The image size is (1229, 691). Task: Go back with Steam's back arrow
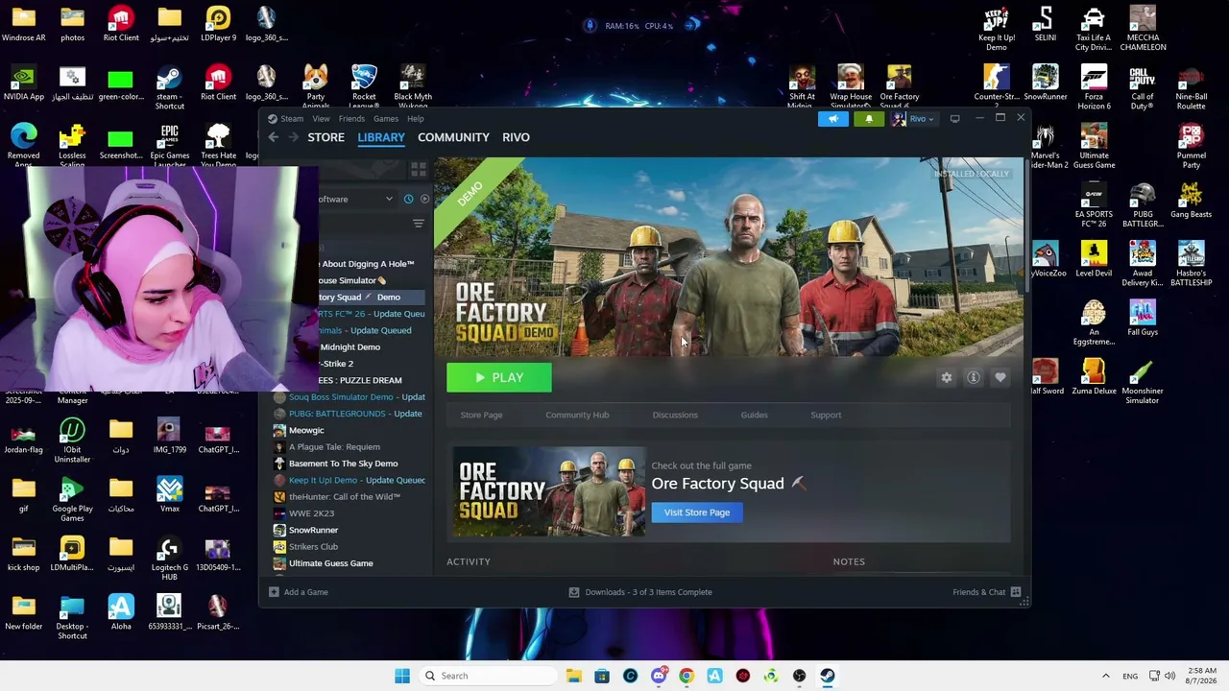pyautogui.click(x=274, y=137)
